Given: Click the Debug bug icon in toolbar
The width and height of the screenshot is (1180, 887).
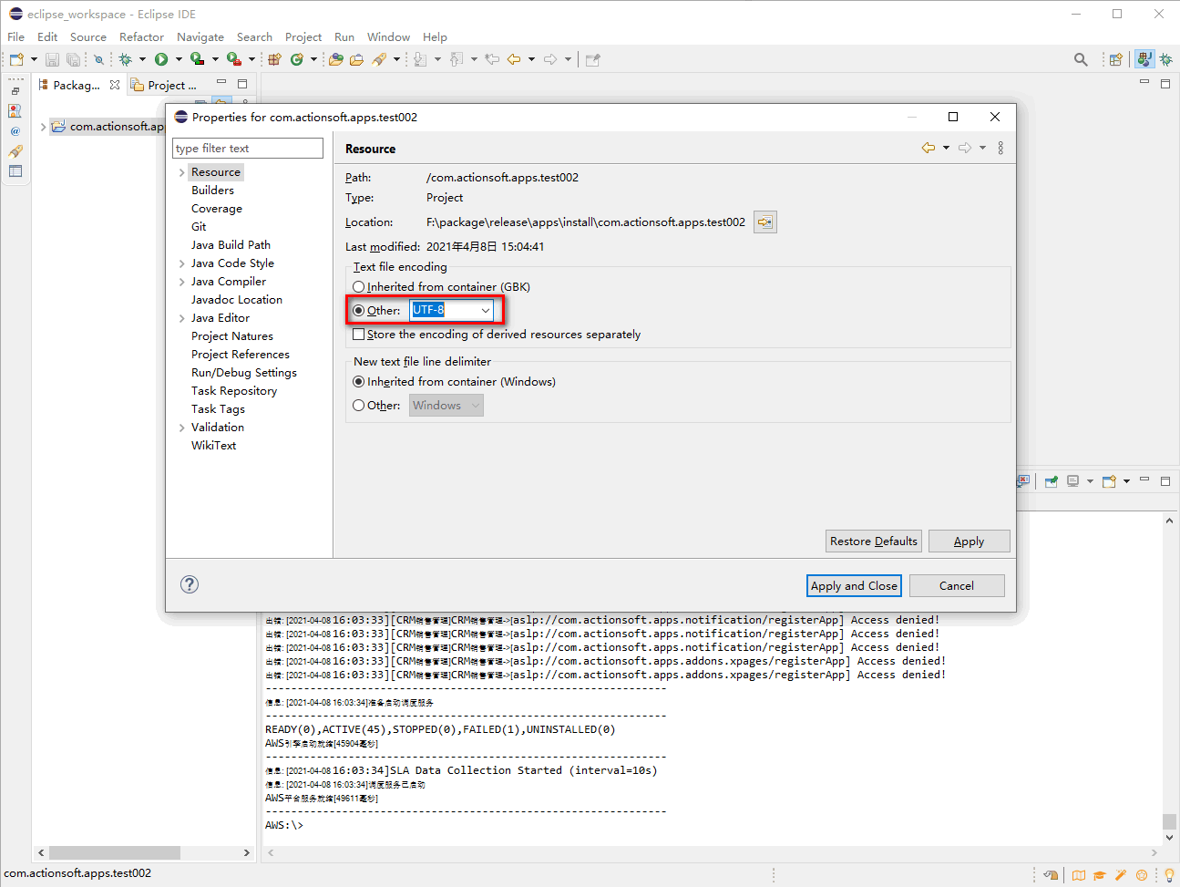Looking at the screenshot, I should [126, 59].
